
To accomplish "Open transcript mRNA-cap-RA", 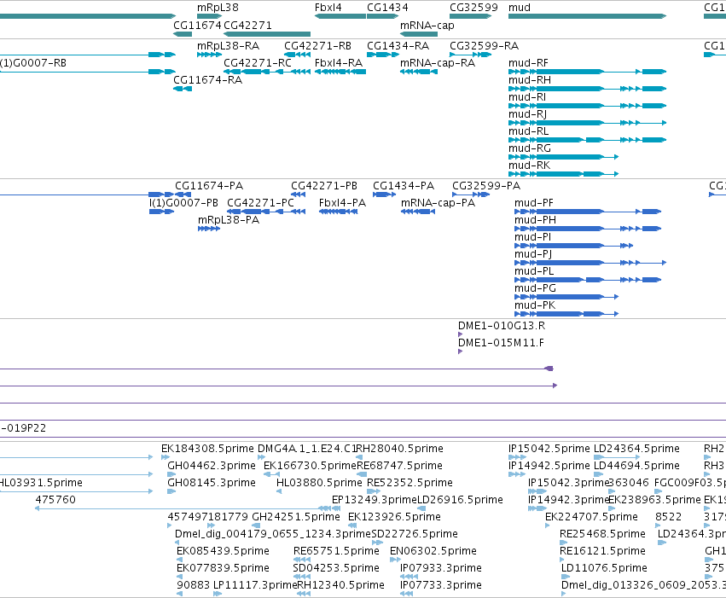I will 437,63.
